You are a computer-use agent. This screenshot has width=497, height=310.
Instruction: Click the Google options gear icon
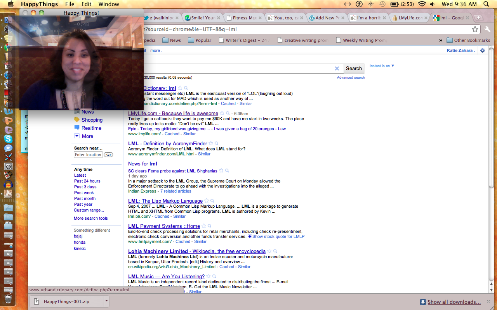[483, 50]
